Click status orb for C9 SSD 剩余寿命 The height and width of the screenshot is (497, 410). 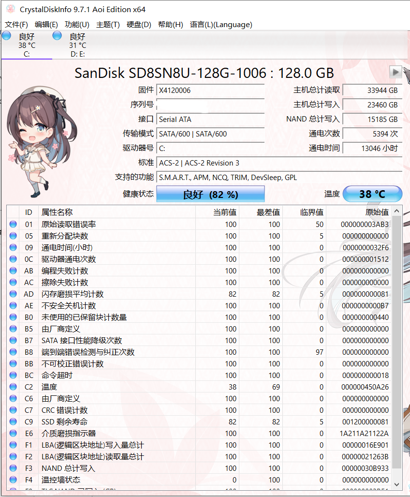click(13, 422)
